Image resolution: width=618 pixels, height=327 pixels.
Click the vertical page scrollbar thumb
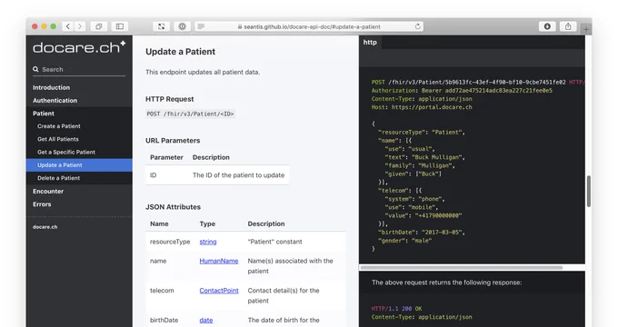click(x=588, y=191)
